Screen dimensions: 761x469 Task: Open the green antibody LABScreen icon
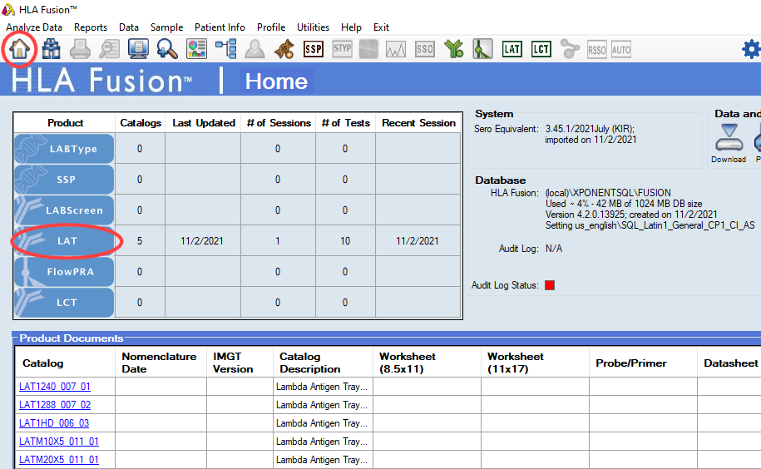pyautogui.click(x=454, y=49)
